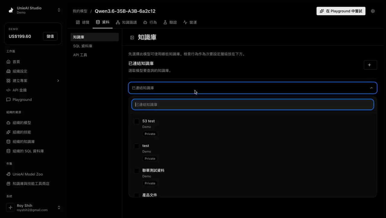386x218 pixels.
Task: Click the 知識庫與技能工具商店 store icon
Action: click(x=8, y=184)
